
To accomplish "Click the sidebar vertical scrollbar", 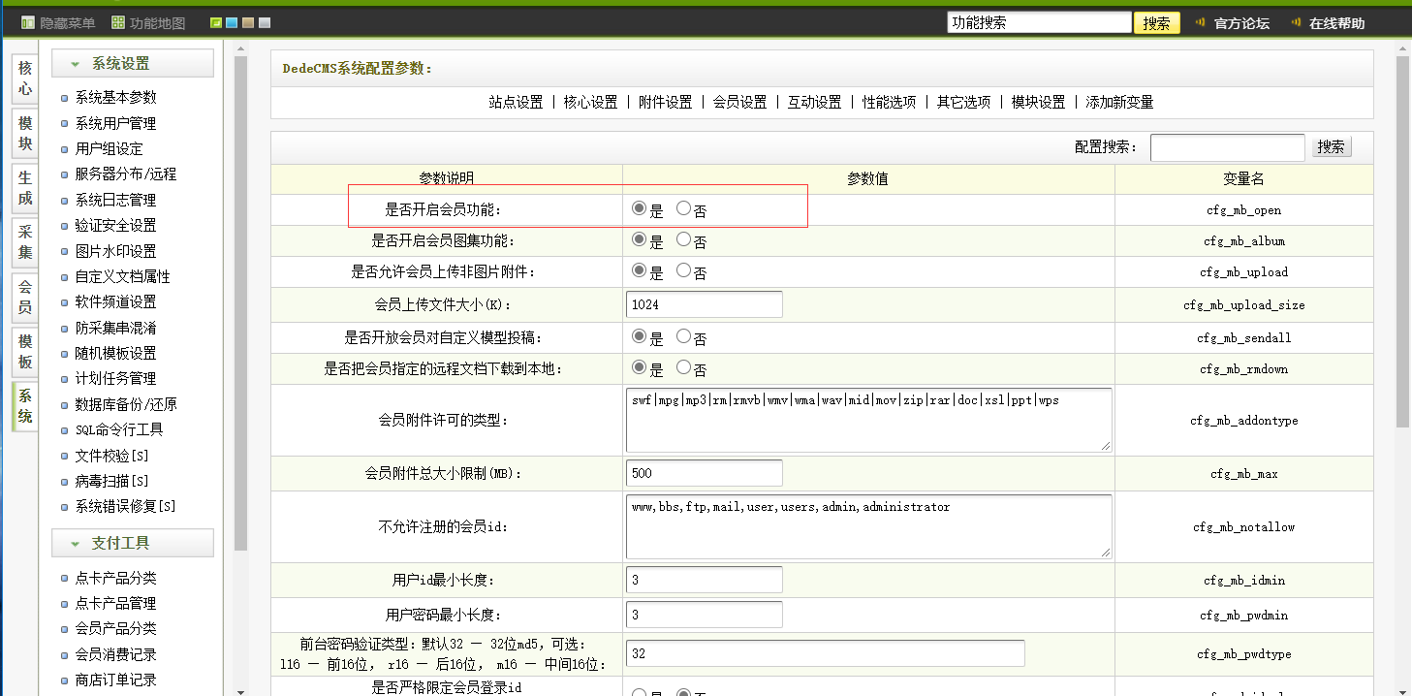I will pos(241,302).
